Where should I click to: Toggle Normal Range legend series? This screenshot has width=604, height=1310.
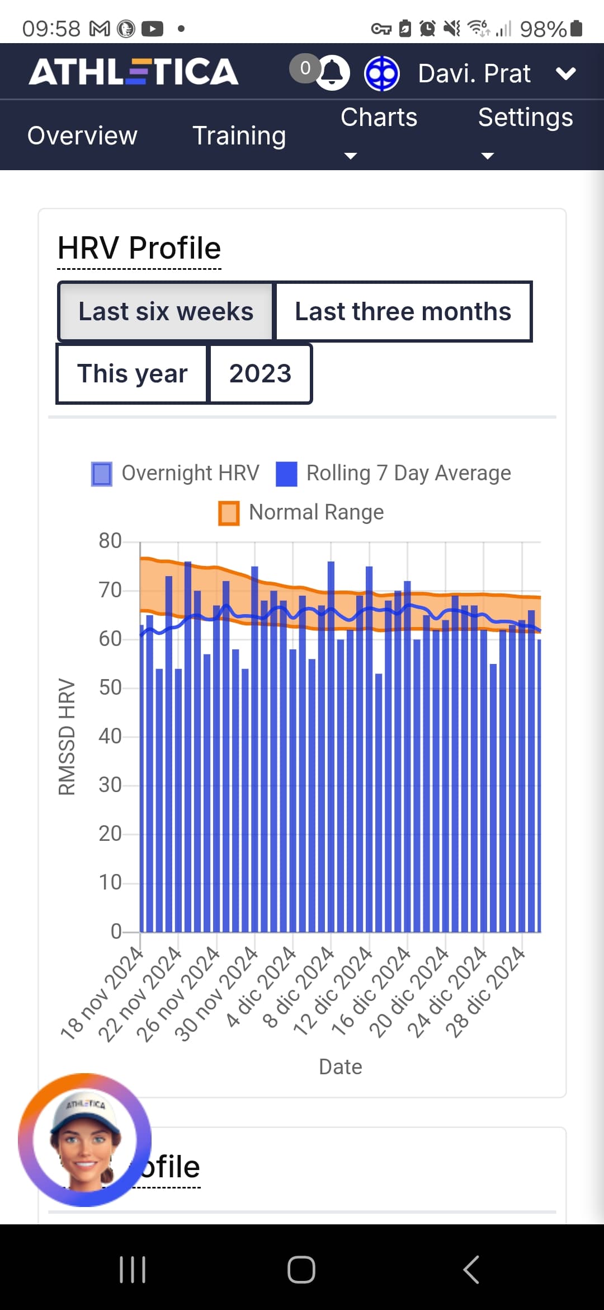tap(301, 512)
